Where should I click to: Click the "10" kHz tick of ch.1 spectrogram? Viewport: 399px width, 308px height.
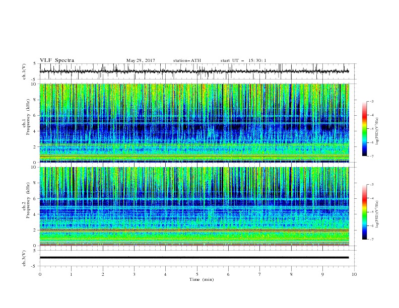[x=35, y=84]
